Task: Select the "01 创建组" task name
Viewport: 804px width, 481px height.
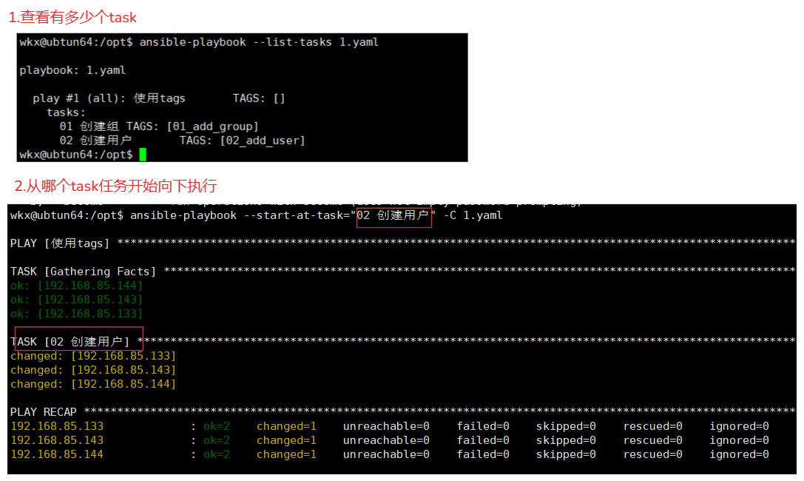Action: pos(89,126)
